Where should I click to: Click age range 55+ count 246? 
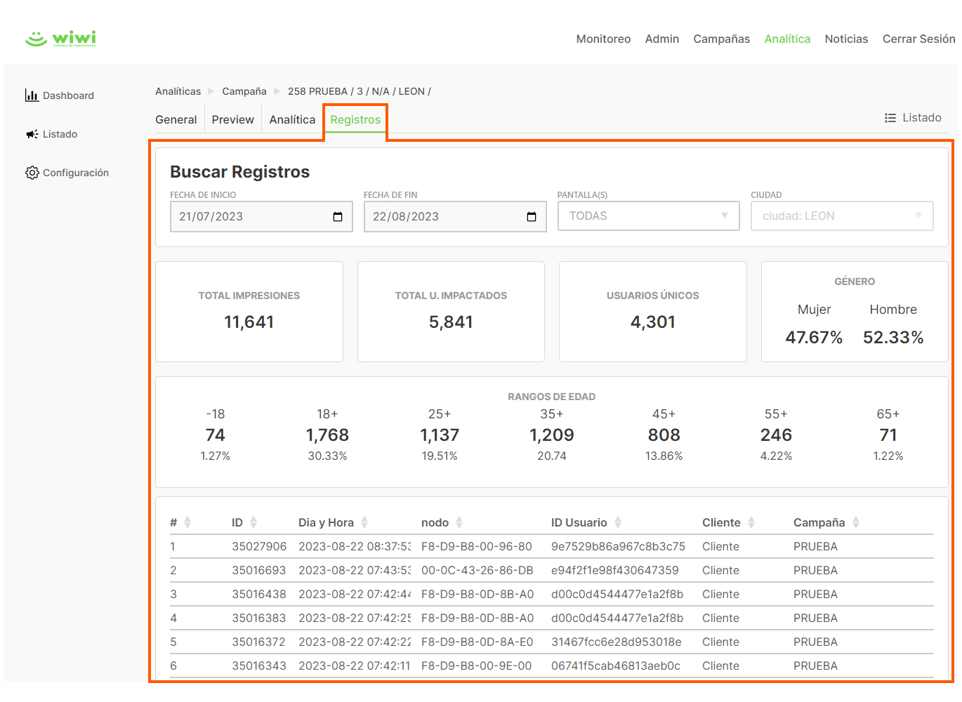pyautogui.click(x=776, y=435)
